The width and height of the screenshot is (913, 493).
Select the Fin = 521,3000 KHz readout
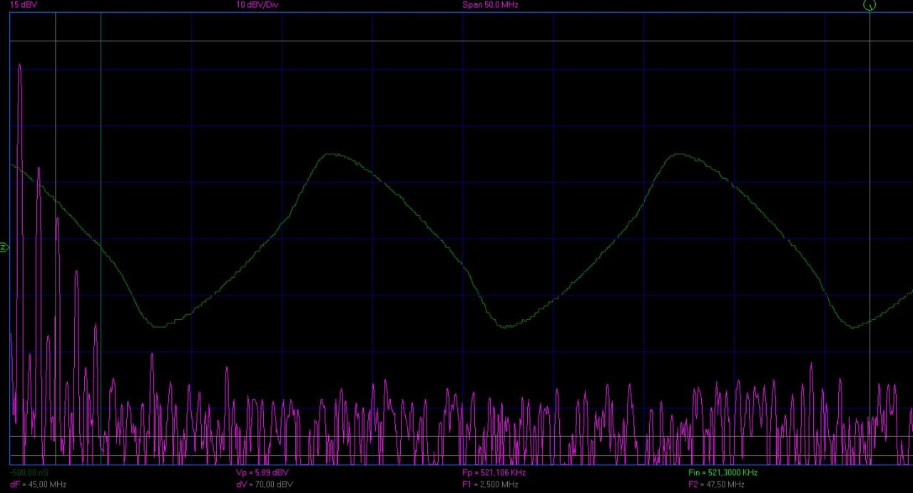[x=723, y=472]
